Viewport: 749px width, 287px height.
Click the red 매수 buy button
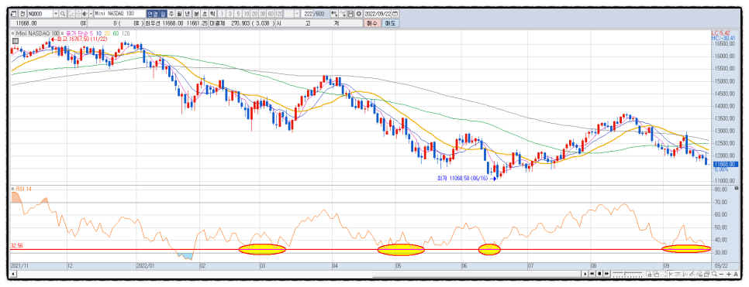pyautogui.click(x=372, y=23)
